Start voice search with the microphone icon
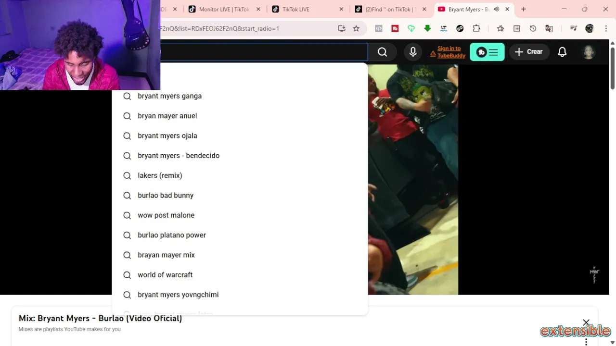This screenshot has width=616, height=346. [x=413, y=52]
